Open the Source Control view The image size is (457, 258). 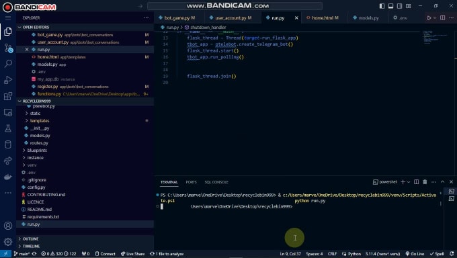(x=8, y=48)
